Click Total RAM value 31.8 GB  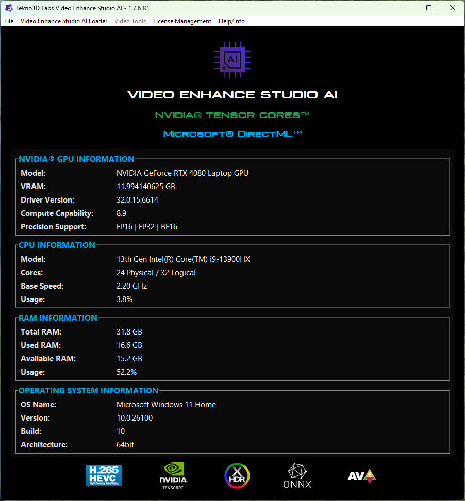129,332
